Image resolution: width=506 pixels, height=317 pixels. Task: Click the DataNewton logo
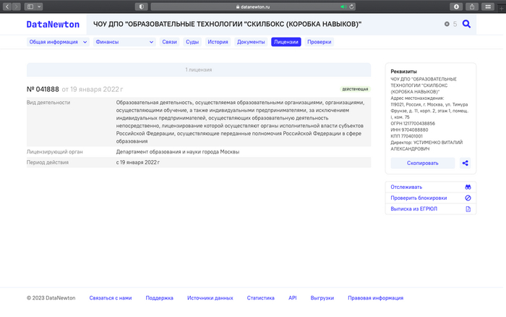(x=53, y=24)
